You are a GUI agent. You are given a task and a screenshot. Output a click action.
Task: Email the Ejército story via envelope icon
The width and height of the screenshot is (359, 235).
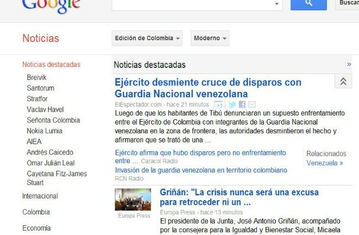coord(252,104)
